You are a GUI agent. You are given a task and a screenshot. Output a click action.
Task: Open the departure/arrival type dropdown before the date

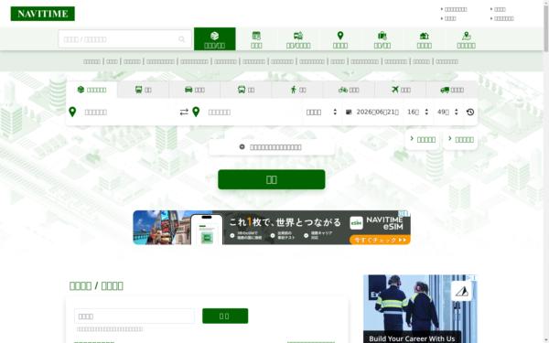pos(321,112)
